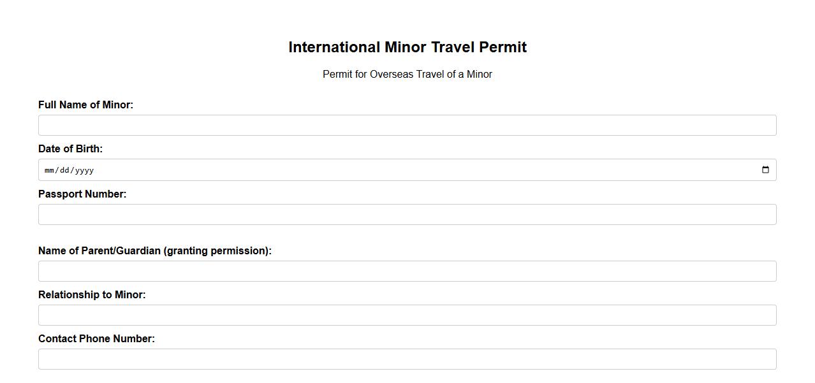Click the "(granting permission)" label text
The width and height of the screenshot is (815, 383).
click(x=217, y=250)
